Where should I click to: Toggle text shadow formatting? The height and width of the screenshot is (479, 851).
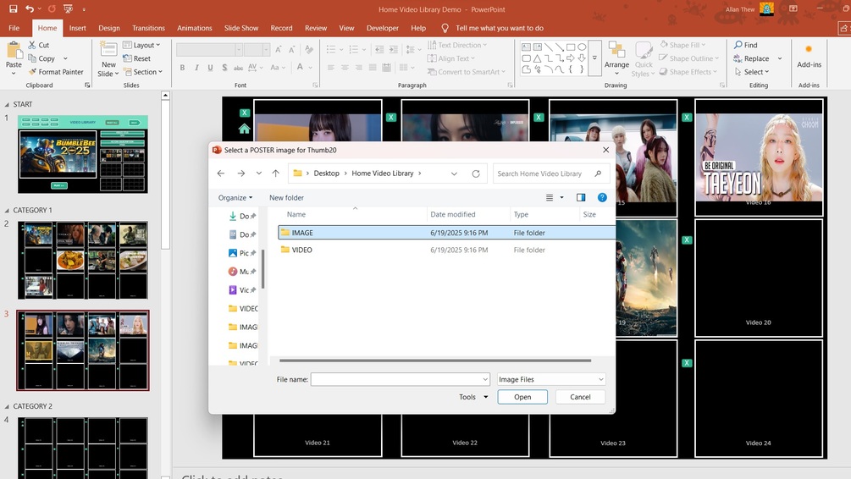tap(224, 67)
